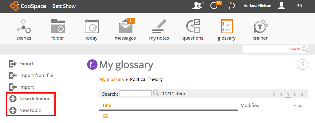Screen dimensions: 315x123
Task: Sort descending using the Modified down arrow
Action: pyautogui.click(x=295, y=106)
